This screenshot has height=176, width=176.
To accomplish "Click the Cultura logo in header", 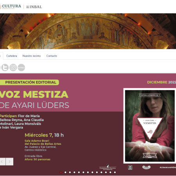I will [11, 7].
